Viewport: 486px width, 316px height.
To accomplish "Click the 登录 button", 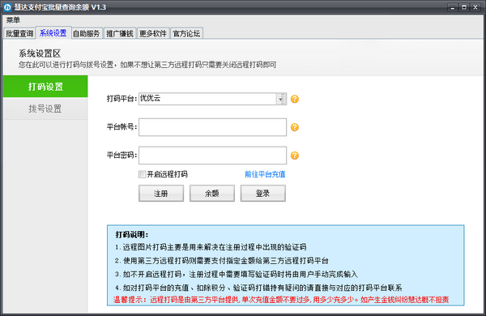I will coord(262,194).
